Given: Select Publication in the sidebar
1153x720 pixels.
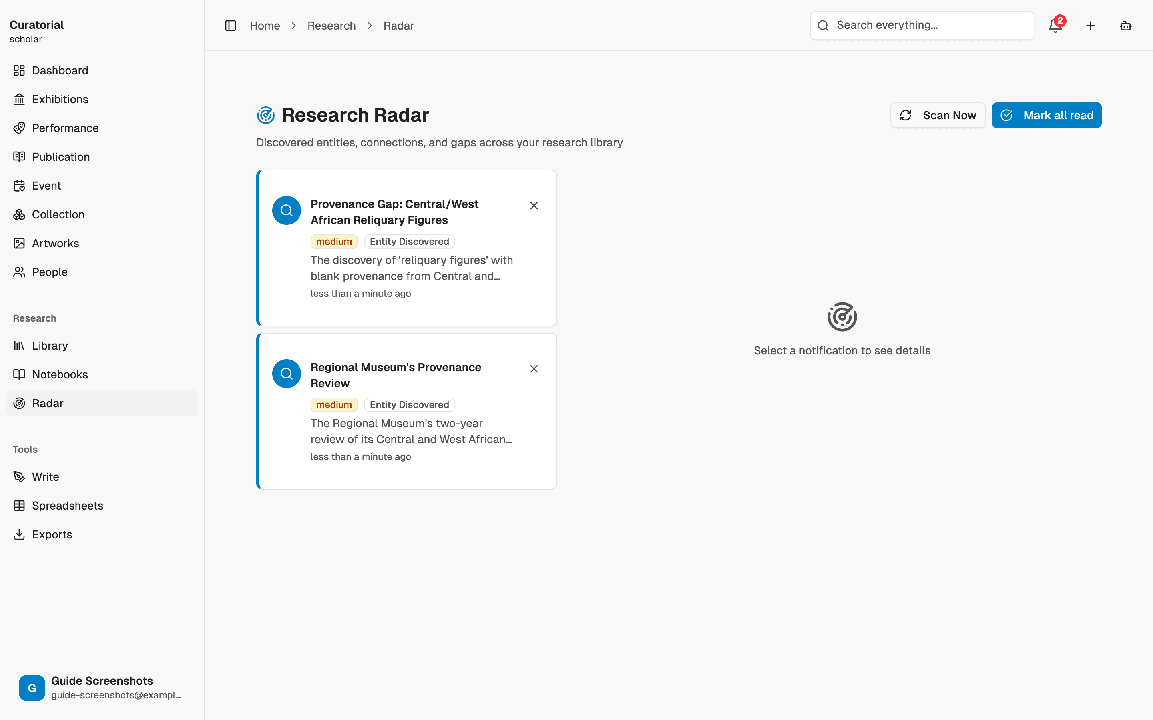Looking at the screenshot, I should point(102,157).
